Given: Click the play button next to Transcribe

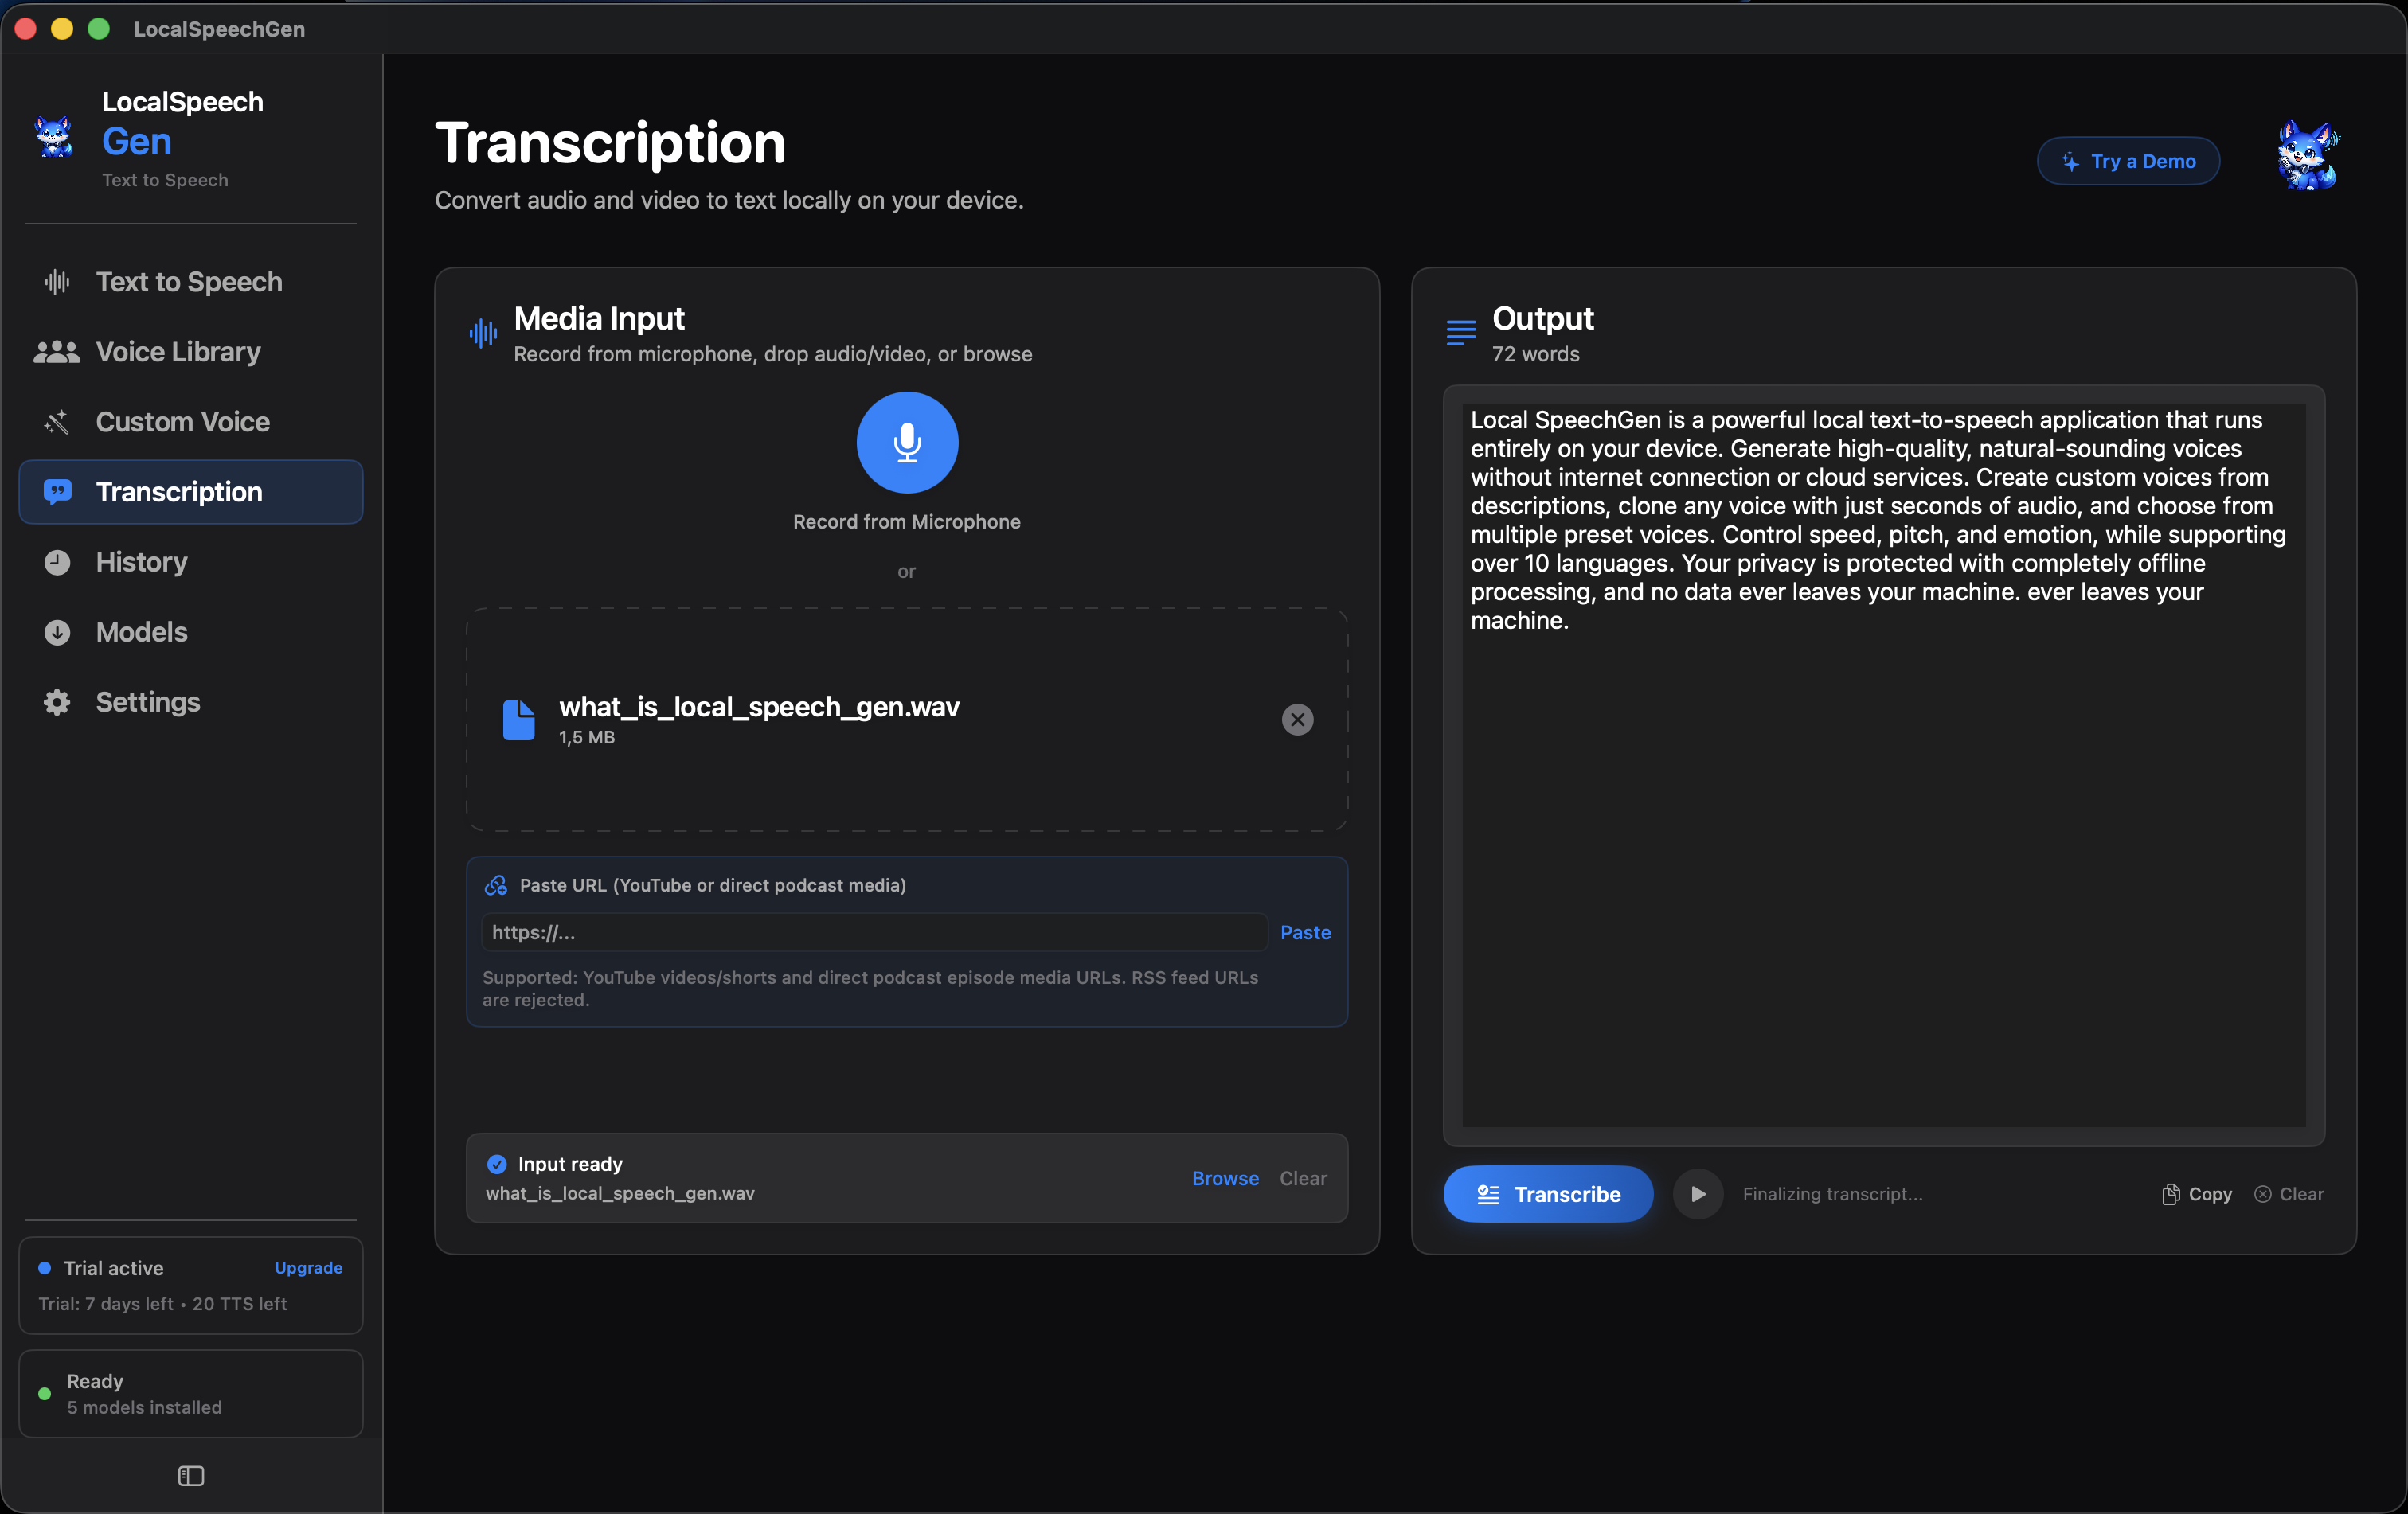Looking at the screenshot, I should coord(1697,1193).
